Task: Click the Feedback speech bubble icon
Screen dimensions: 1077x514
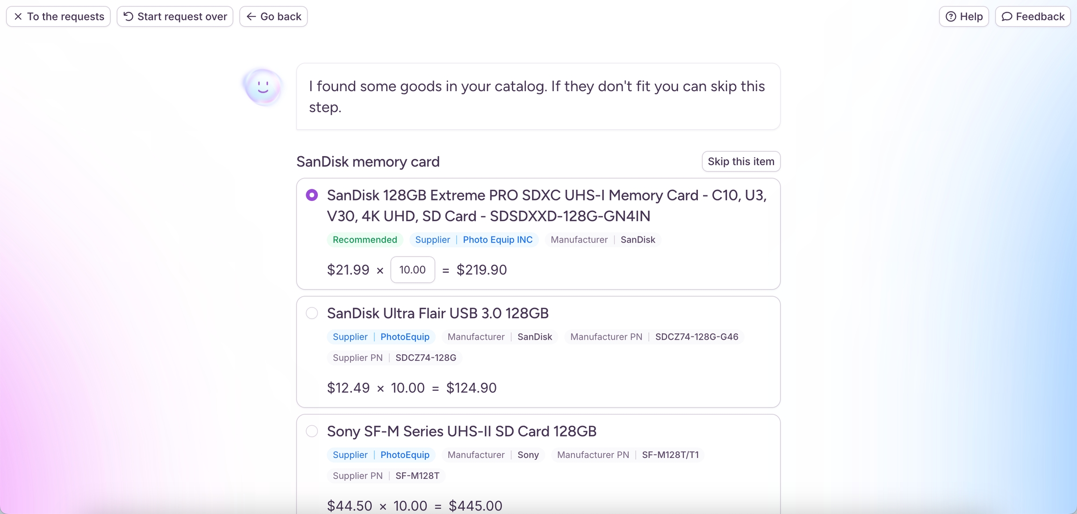Action: (x=1007, y=17)
